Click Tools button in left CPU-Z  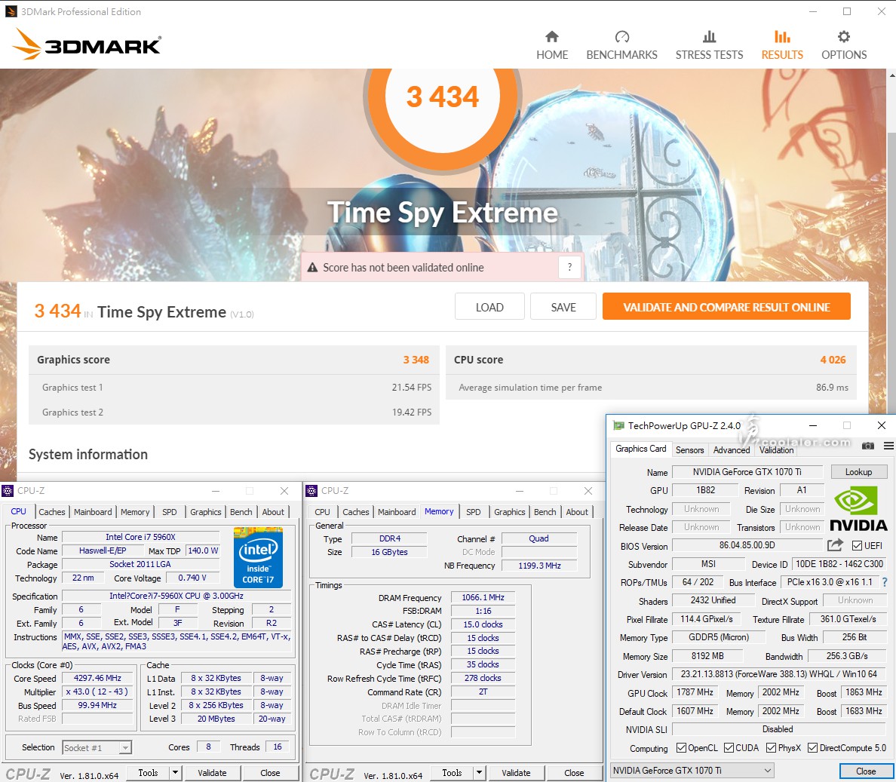click(147, 773)
